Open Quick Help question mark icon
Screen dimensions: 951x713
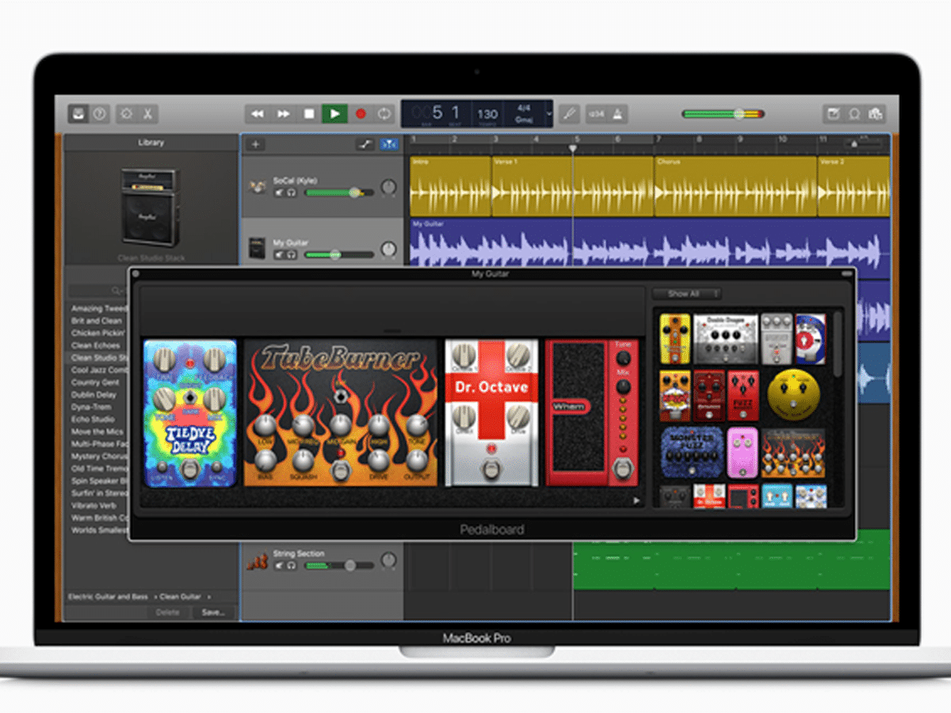point(99,114)
